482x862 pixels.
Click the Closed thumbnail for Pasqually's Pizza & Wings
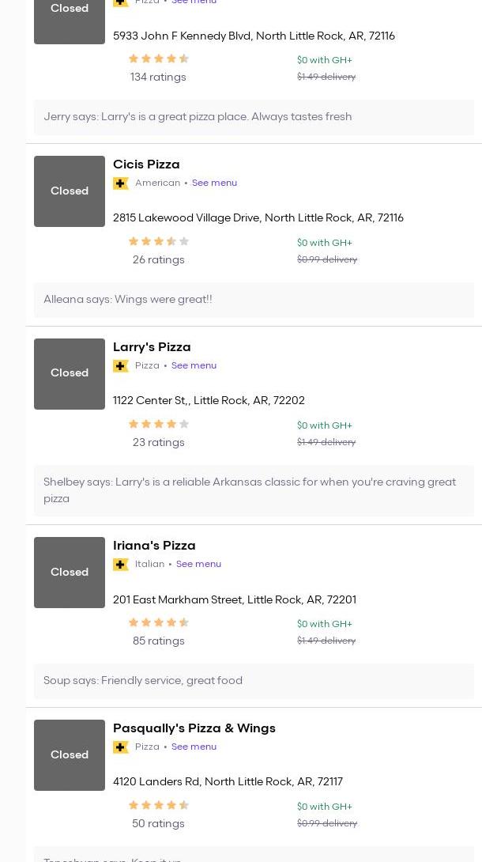pyautogui.click(x=70, y=755)
